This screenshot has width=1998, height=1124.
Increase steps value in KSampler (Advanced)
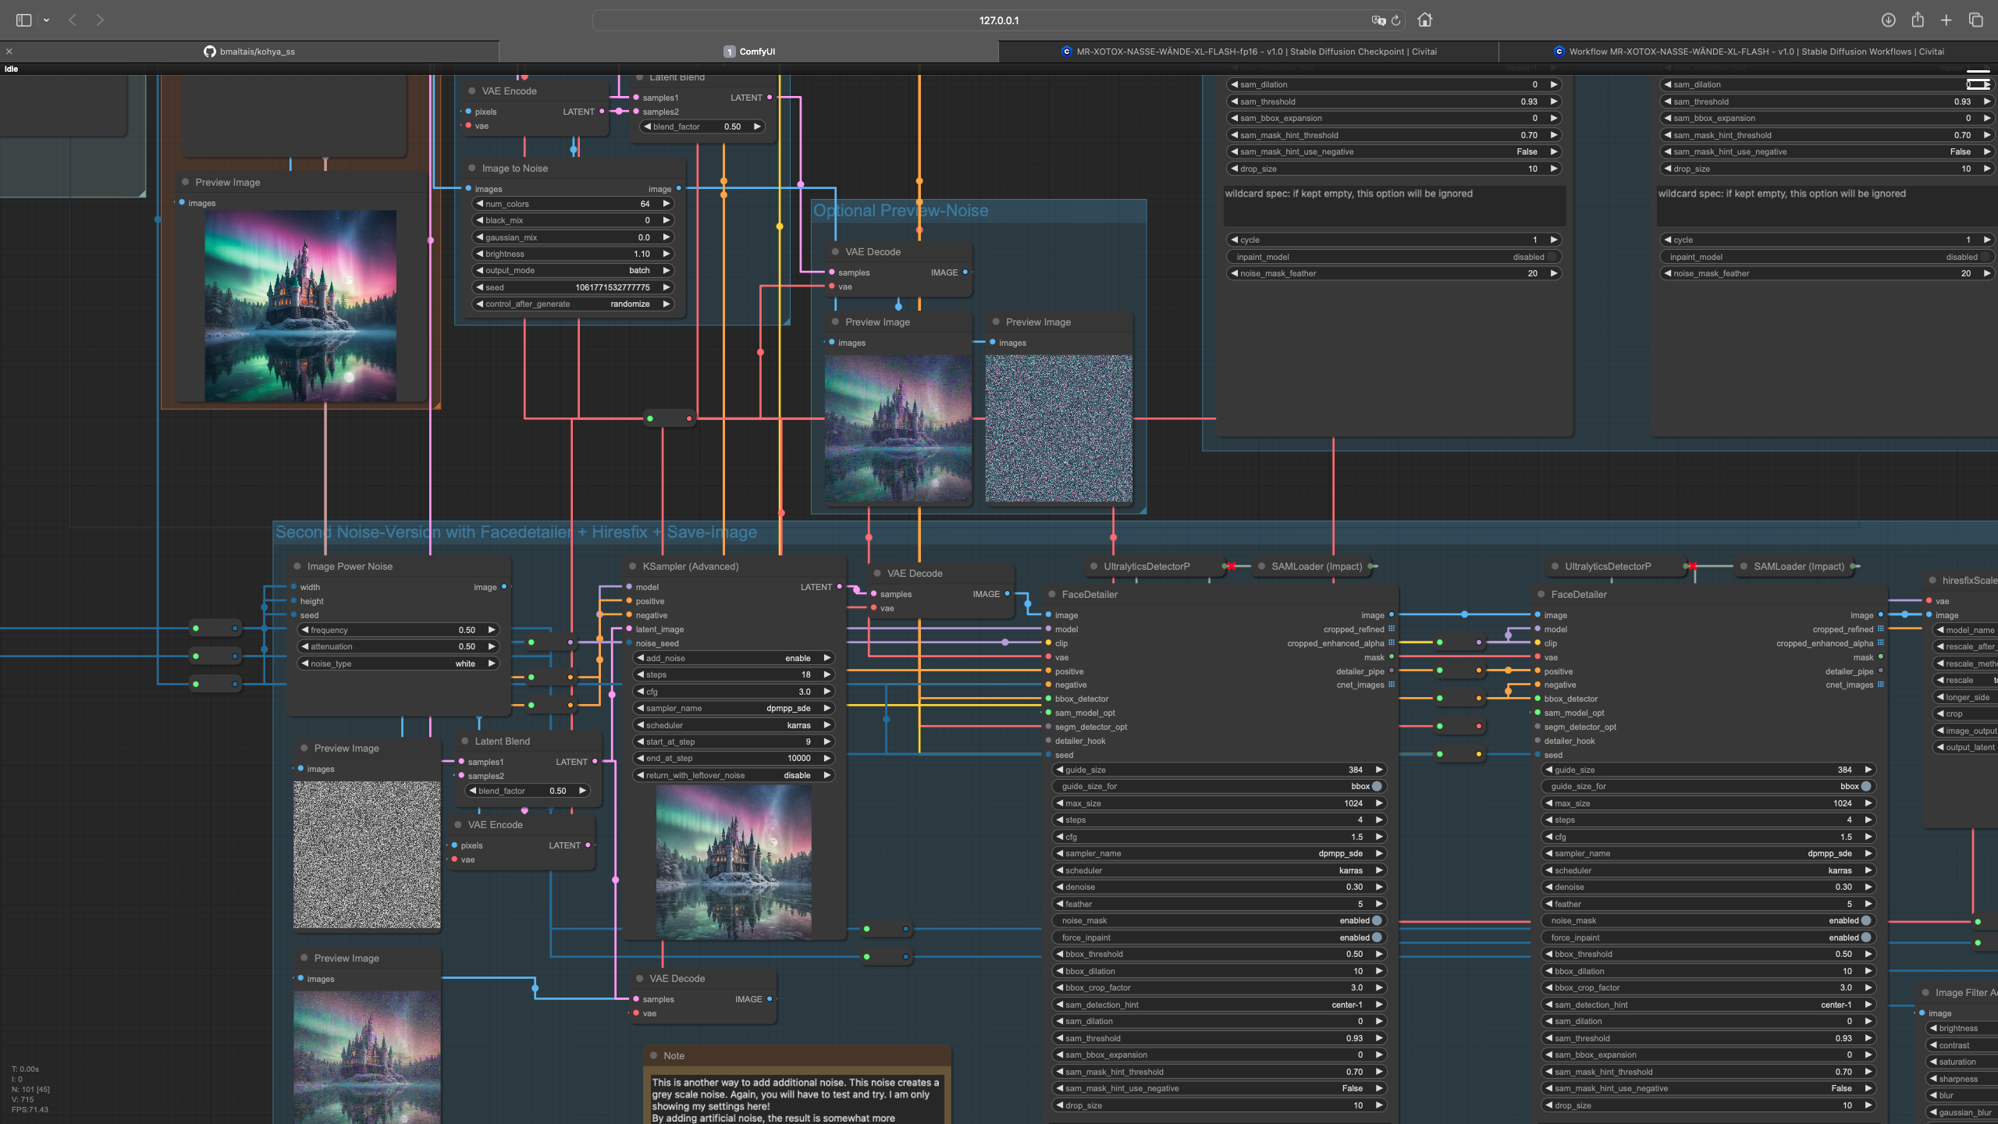coord(827,674)
